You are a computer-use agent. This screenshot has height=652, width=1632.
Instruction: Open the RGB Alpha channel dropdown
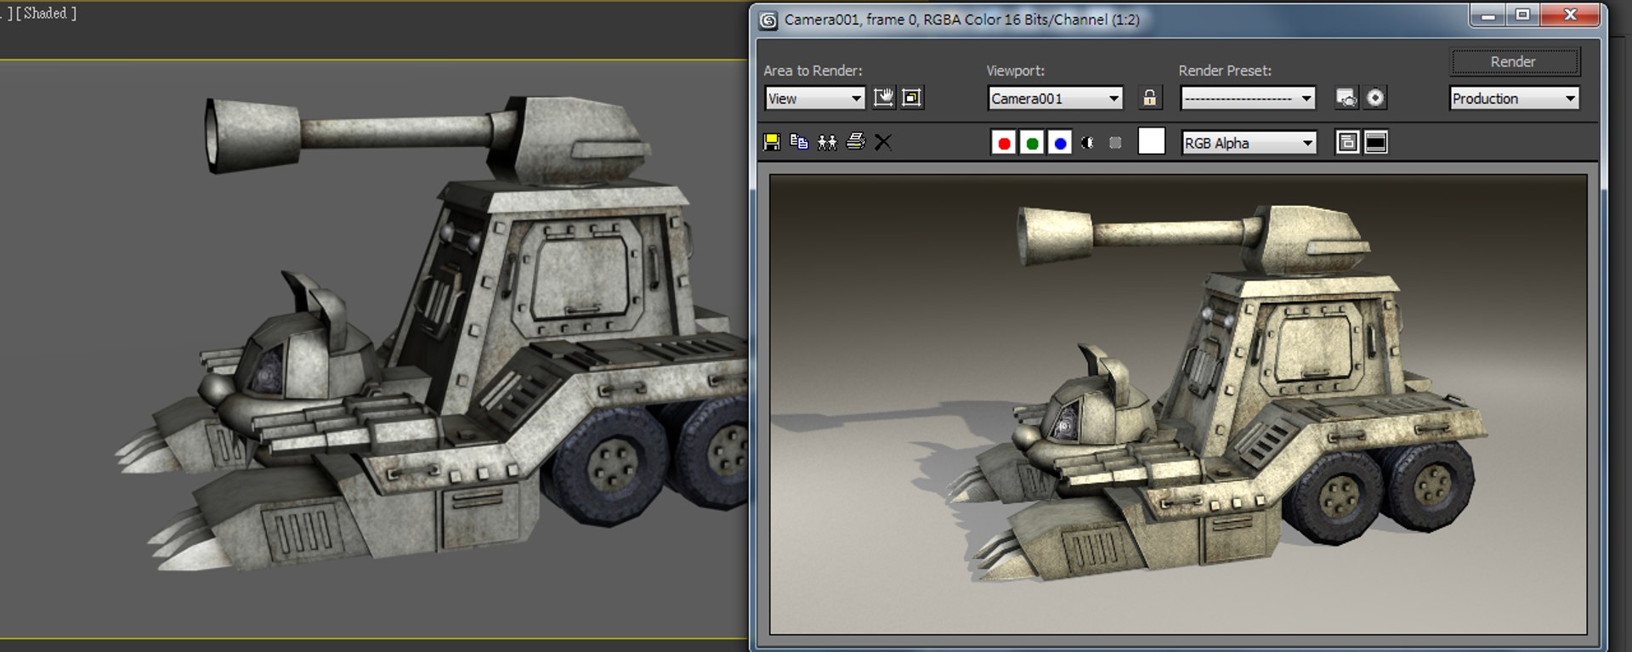(x=1249, y=143)
